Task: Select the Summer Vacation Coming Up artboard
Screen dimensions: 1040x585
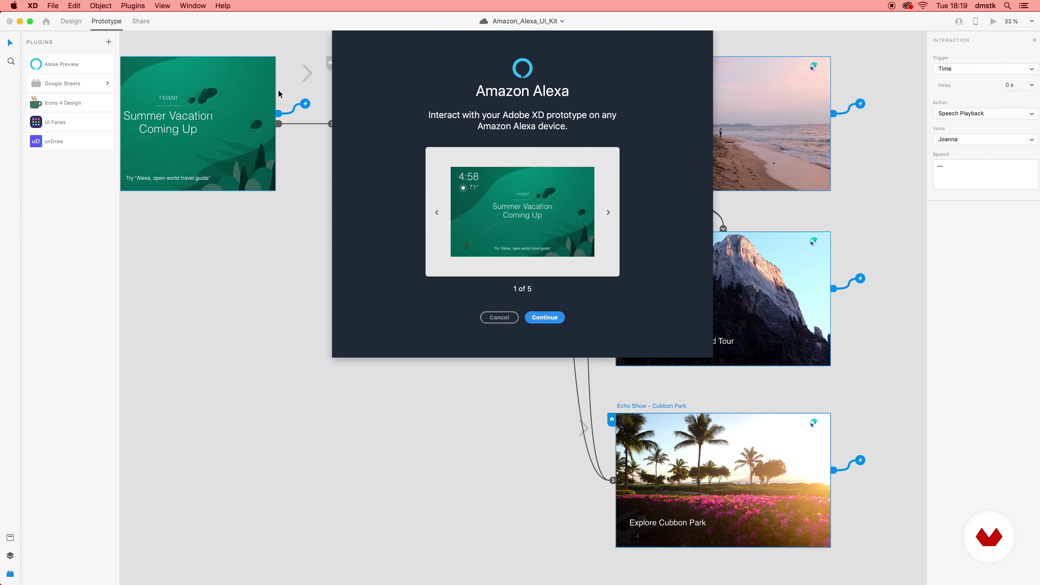Action: 198,123
